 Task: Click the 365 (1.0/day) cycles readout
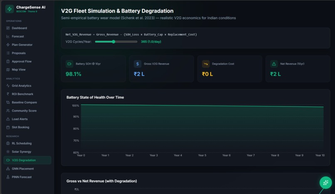point(151,42)
